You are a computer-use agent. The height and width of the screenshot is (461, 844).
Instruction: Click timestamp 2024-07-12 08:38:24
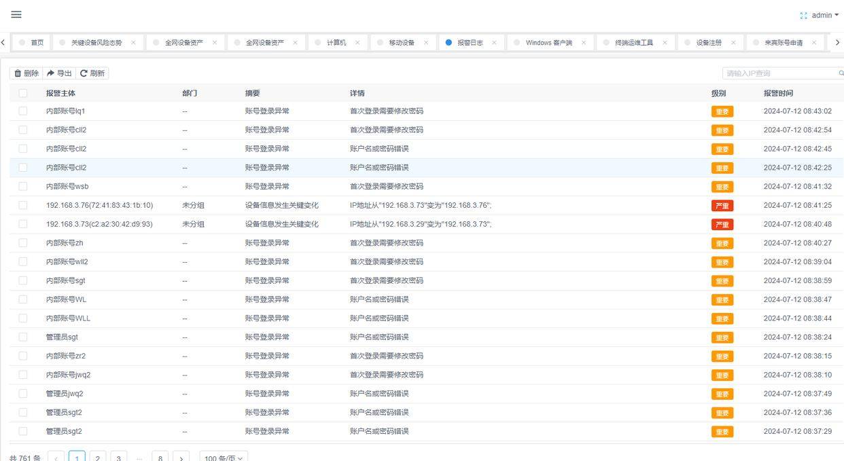(x=797, y=337)
